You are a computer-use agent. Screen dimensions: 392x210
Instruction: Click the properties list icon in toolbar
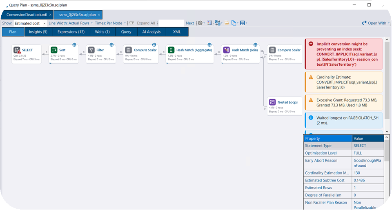[209, 23]
